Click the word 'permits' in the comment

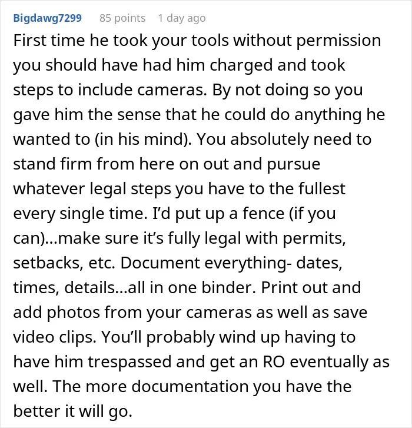(314, 238)
